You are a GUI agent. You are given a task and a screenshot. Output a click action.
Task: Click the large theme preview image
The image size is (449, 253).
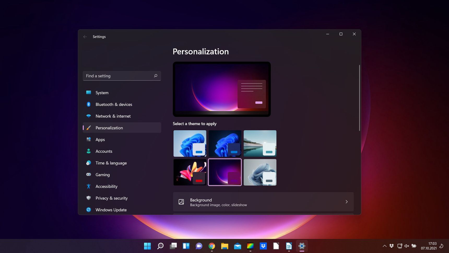222,89
